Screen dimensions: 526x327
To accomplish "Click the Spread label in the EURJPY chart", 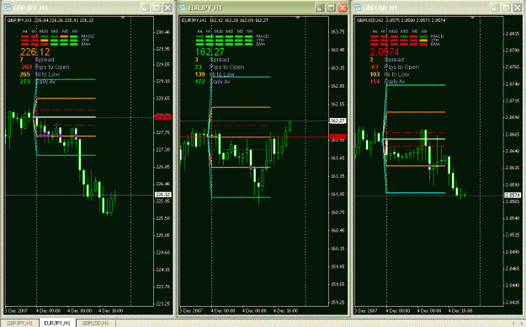I will click(220, 60).
